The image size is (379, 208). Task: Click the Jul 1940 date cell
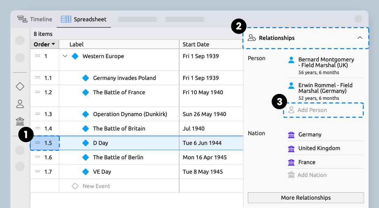194,129
